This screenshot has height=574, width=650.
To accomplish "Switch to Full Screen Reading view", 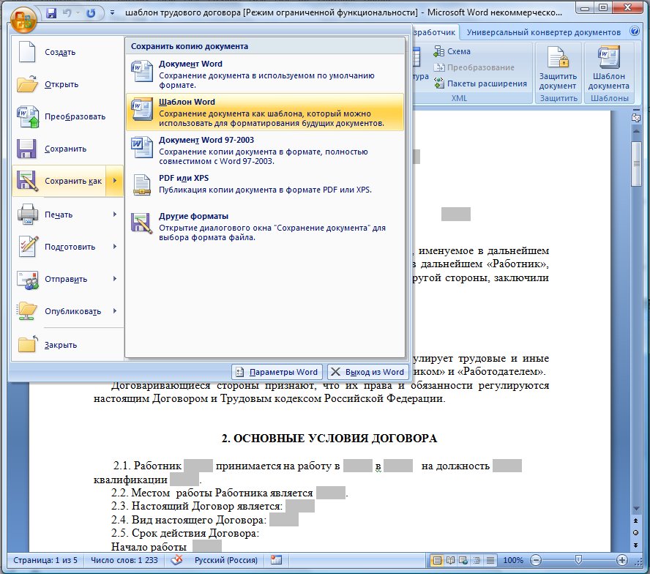I will pyautogui.click(x=450, y=560).
